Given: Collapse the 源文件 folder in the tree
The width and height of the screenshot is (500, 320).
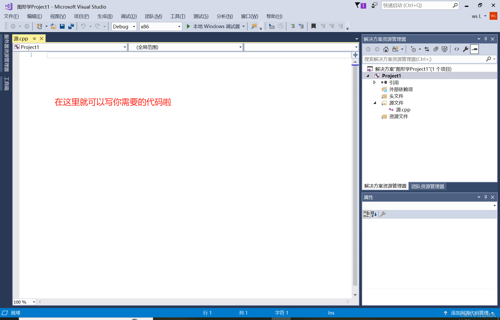Looking at the screenshot, I should tap(375, 103).
